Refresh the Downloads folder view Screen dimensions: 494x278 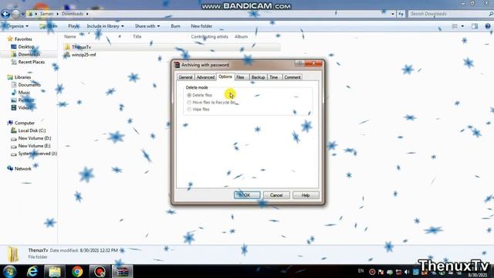401,14
